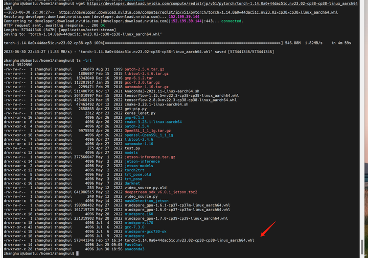Select file name libtool-2.4.6.tar.gz
The image size is (368, 258).
point(147,74)
